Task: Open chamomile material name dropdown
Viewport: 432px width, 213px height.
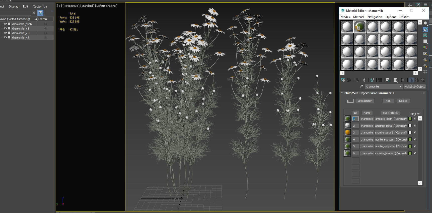Action: [400, 86]
